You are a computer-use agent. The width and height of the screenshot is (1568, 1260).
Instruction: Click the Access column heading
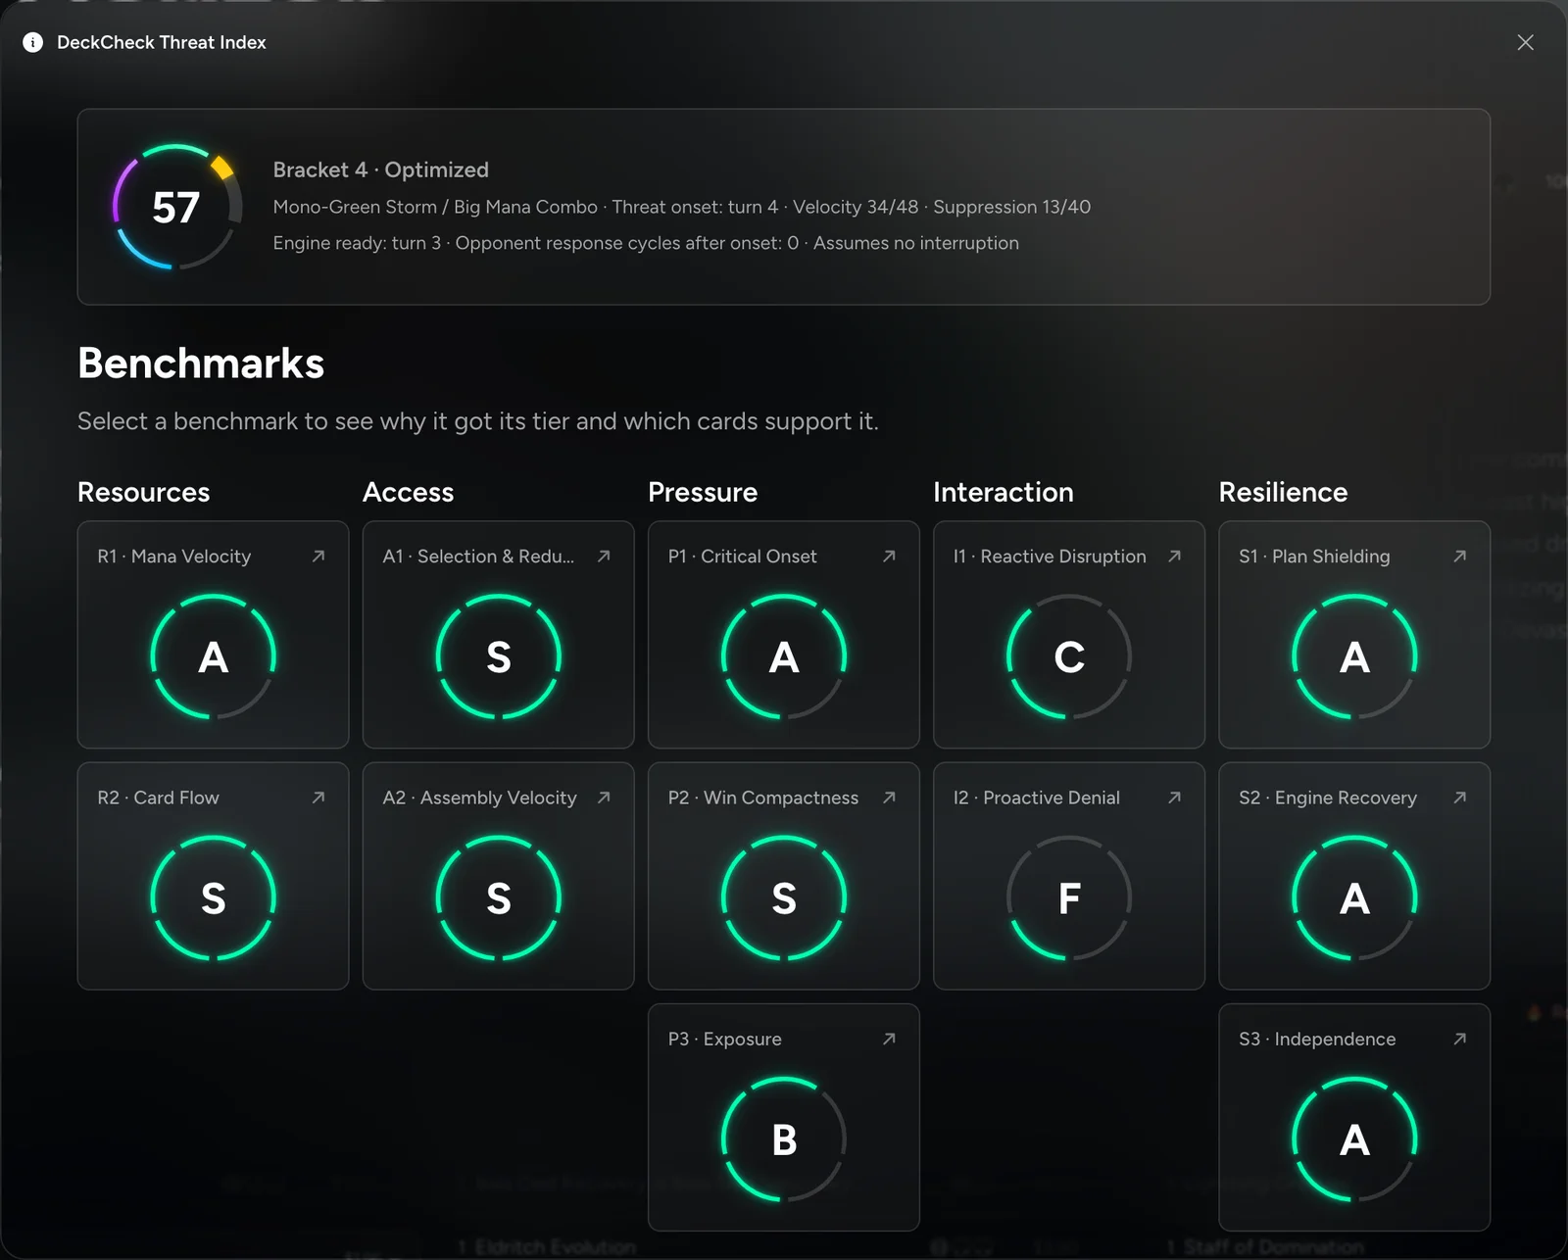[x=408, y=492]
